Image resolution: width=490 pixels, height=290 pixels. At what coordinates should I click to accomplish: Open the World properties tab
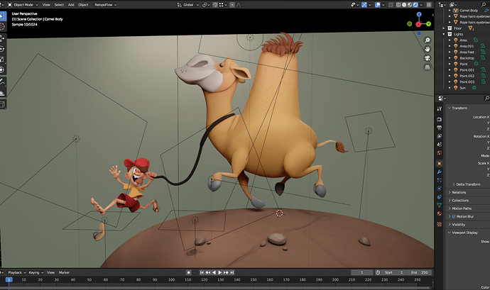tap(440, 153)
